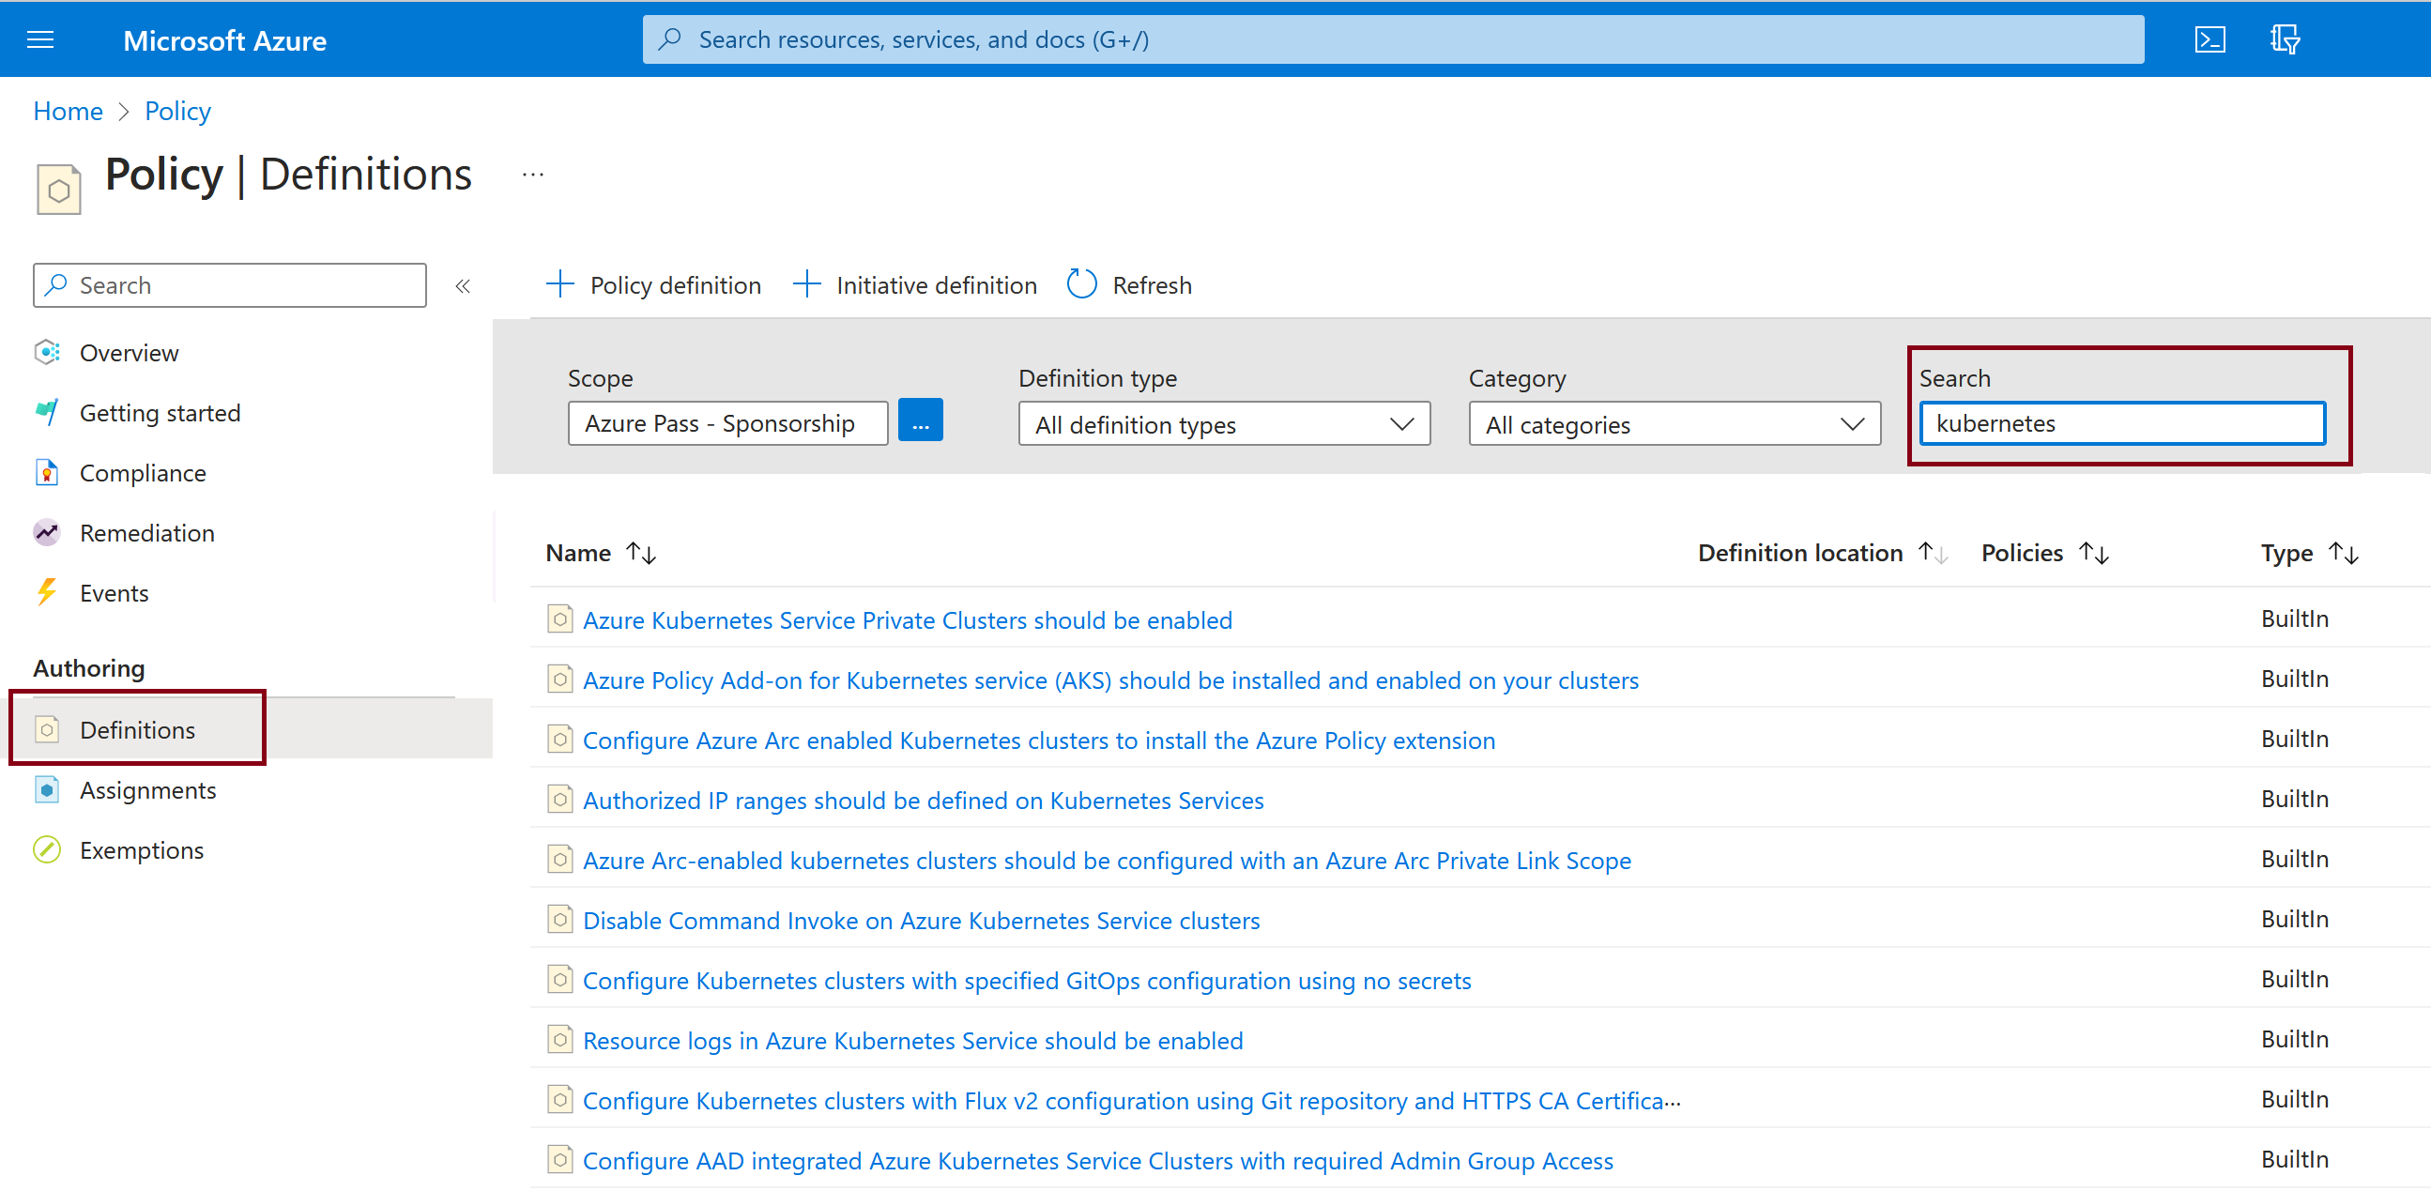
Task: Open the Compliance section
Action: point(143,472)
